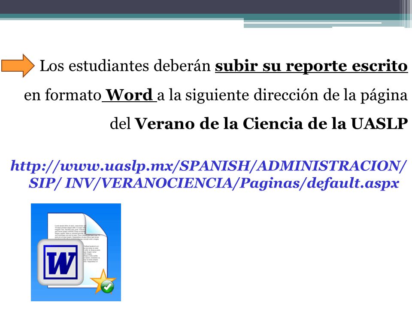Click the text "Los estudiantes deberán"
412x309 pixels.
(125, 66)
